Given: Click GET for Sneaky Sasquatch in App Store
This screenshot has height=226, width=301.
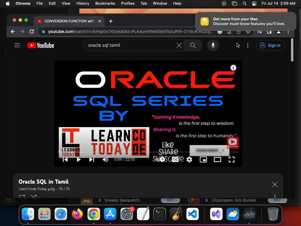Looking at the screenshot, I should [x=170, y=200].
